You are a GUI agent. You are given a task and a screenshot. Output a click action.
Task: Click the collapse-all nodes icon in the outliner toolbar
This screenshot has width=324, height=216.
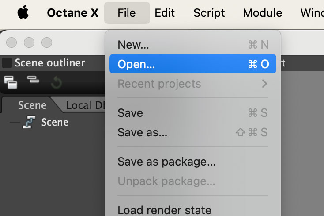[33, 80]
